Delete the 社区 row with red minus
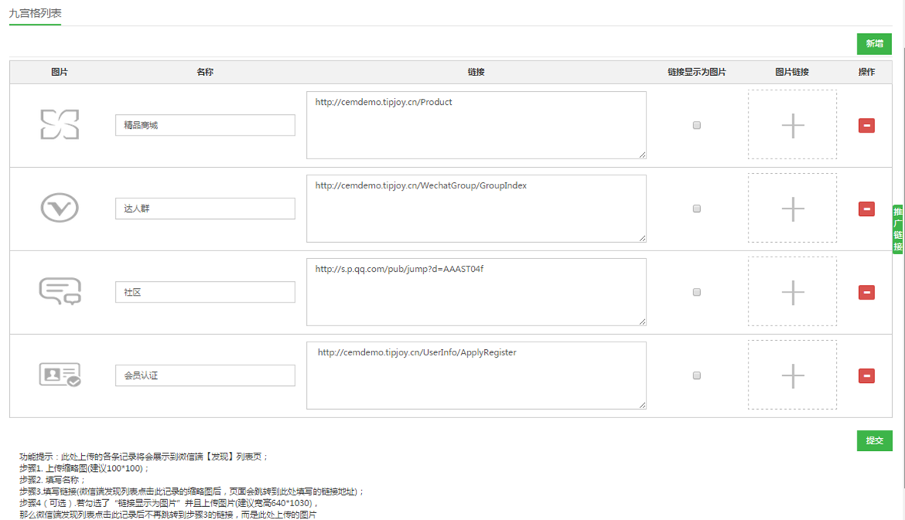The image size is (905, 520). 867,293
